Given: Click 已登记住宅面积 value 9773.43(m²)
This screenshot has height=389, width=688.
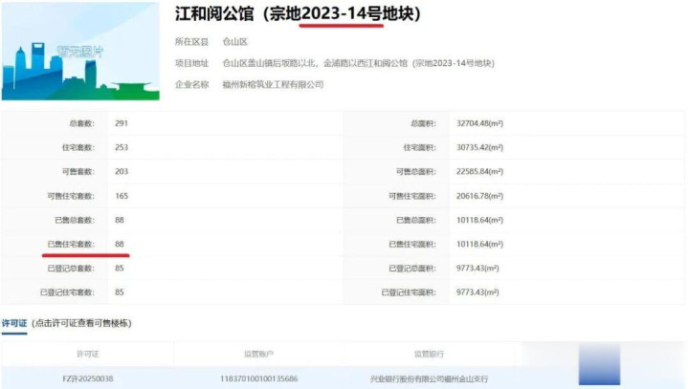Looking at the screenshot, I should (x=477, y=292).
